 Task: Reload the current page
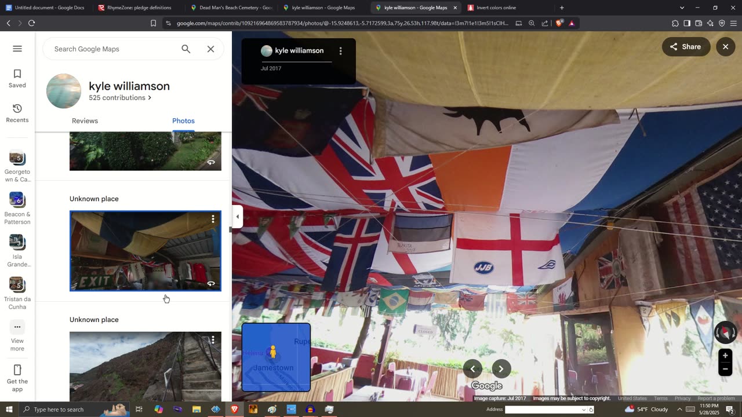[31, 23]
